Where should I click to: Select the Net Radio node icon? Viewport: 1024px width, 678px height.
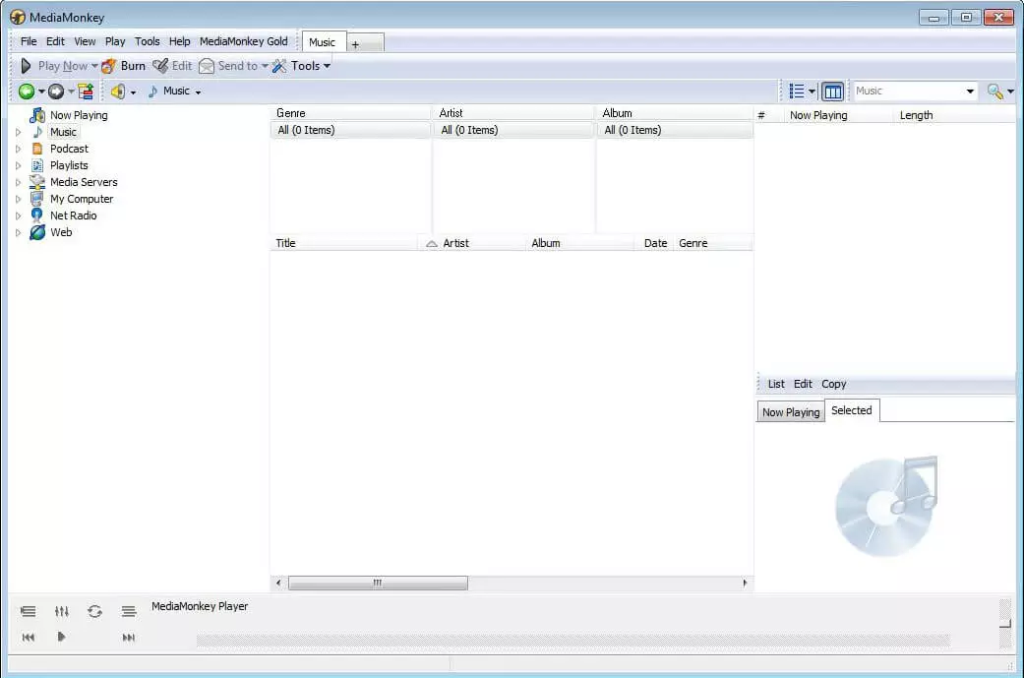[37, 216]
